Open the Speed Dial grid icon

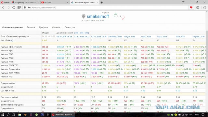[x=19, y=7]
